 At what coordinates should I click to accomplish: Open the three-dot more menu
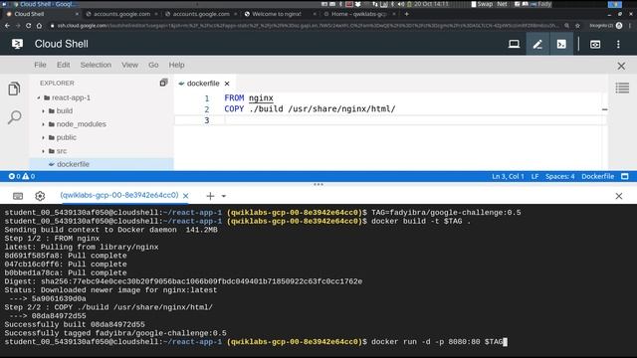point(618,44)
